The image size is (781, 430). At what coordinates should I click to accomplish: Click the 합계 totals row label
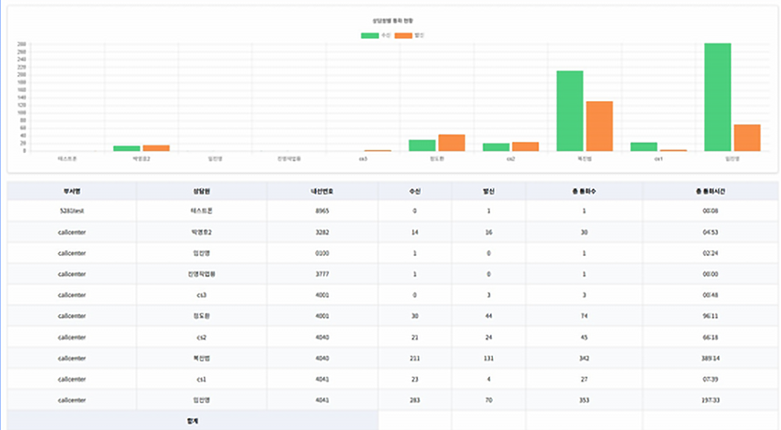click(193, 421)
